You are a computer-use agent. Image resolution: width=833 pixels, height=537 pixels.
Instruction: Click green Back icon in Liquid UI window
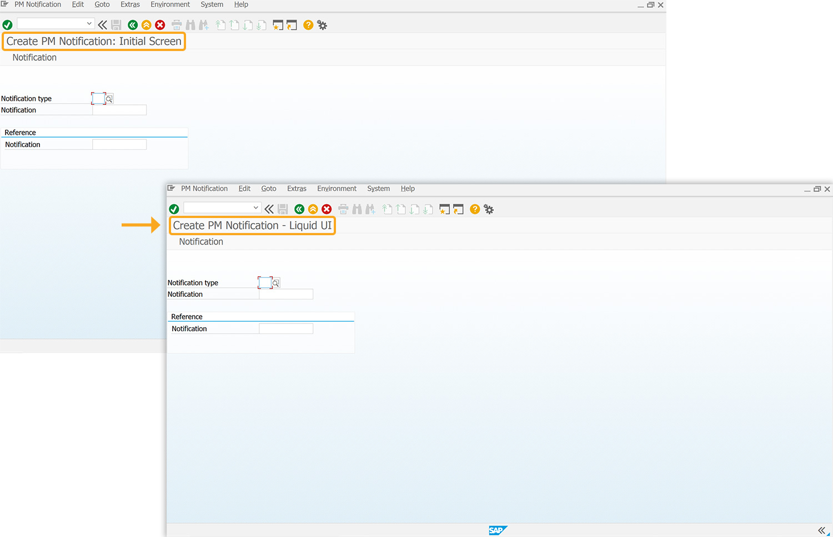pos(299,209)
